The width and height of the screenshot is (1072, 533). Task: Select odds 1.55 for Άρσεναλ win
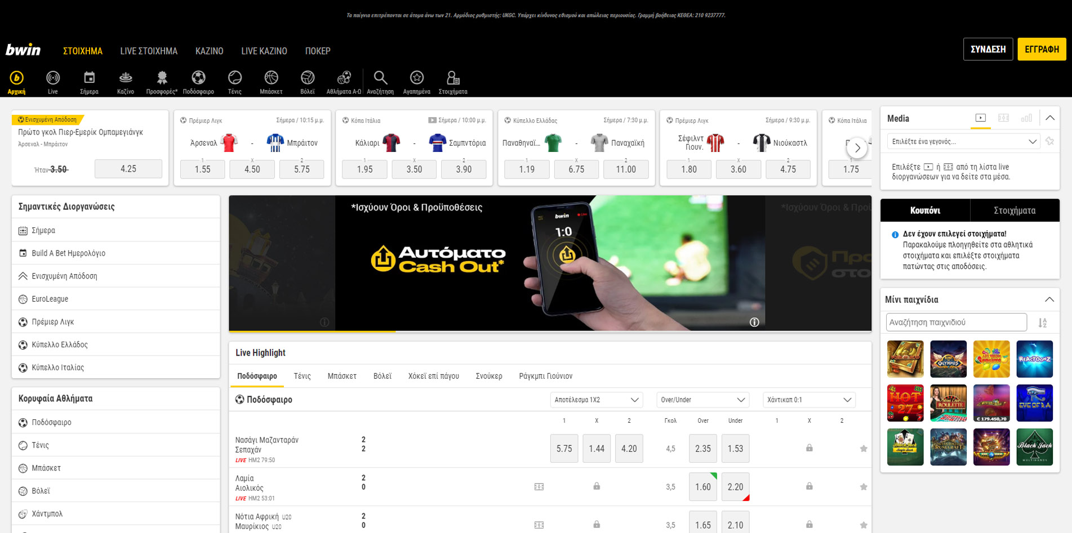click(203, 169)
